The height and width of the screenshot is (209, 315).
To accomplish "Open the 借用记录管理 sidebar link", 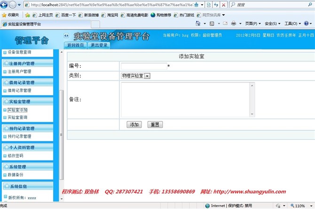I will [x=19, y=90].
